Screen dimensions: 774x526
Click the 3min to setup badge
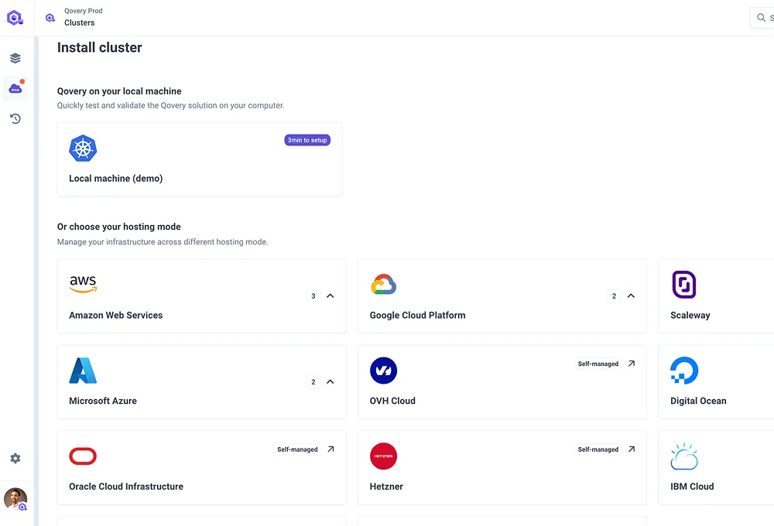pyautogui.click(x=307, y=140)
